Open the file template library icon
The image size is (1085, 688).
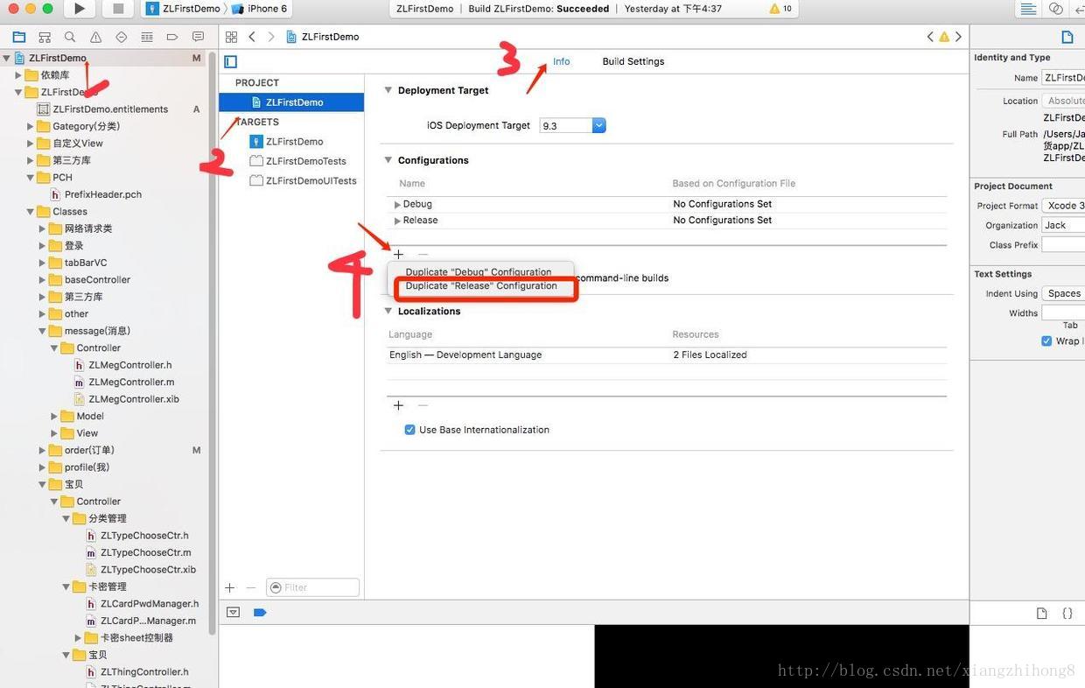click(x=1041, y=614)
